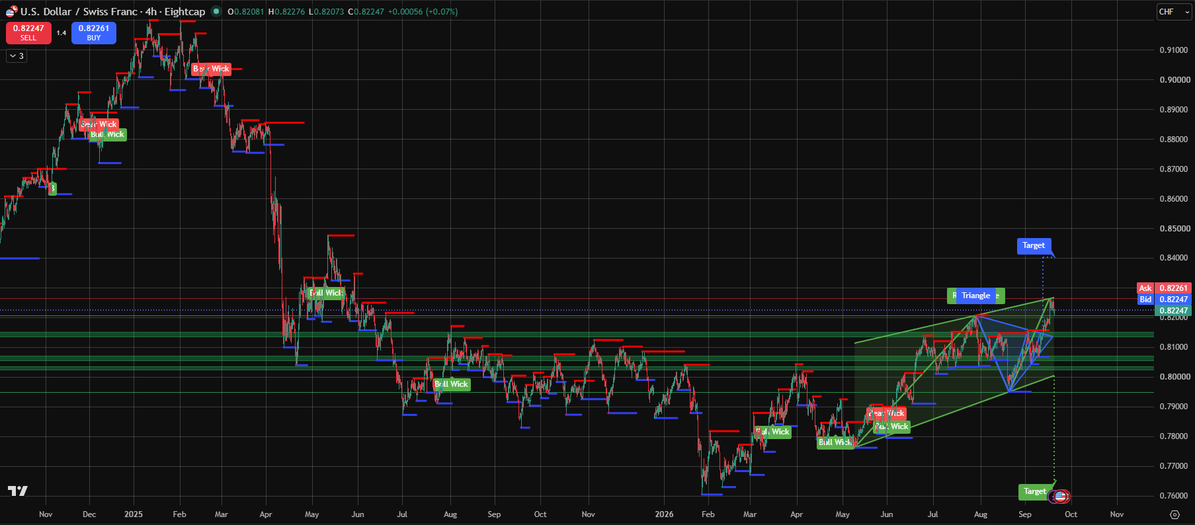
Task: Select the blue Triangle pattern label
Action: pyautogui.click(x=976, y=296)
